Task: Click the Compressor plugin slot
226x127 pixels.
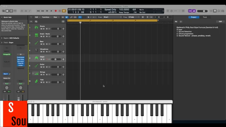Action: click(20, 57)
